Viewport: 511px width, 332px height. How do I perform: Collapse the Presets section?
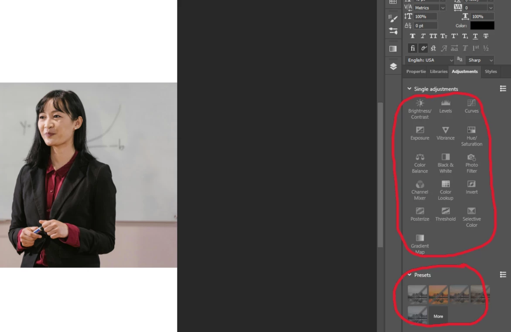pos(409,274)
